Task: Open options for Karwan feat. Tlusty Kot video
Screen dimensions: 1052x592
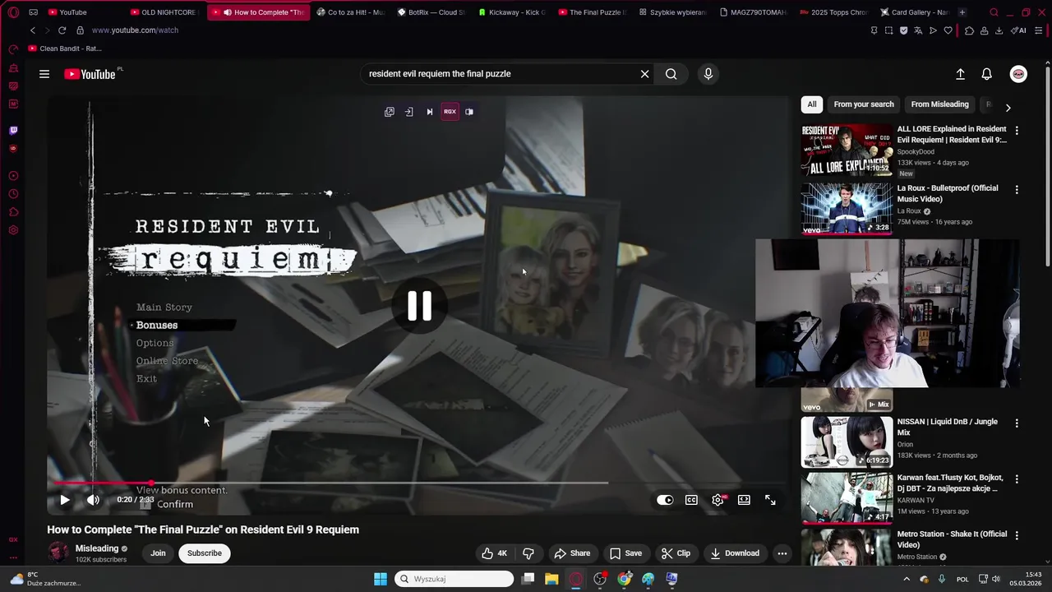Action: point(1017,479)
